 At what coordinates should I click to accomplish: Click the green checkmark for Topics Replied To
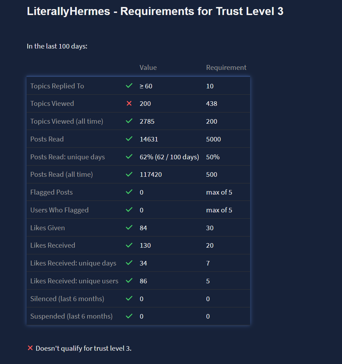click(x=129, y=86)
